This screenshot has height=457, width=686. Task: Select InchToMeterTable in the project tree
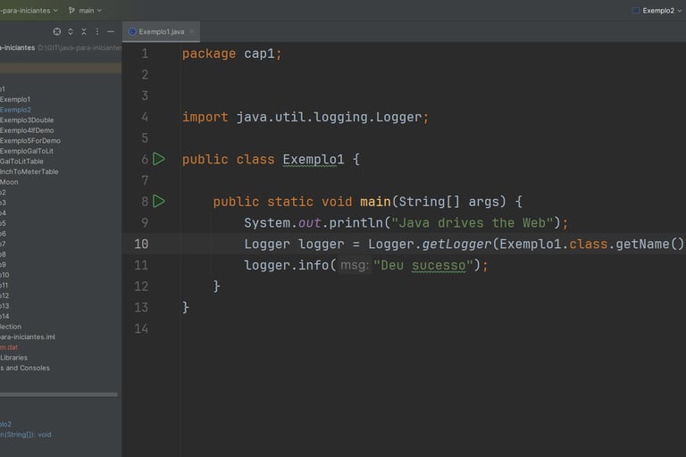pyautogui.click(x=29, y=172)
